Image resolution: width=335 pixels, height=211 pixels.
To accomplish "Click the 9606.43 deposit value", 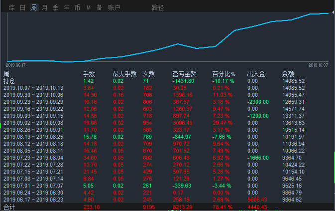I will [257, 200].
